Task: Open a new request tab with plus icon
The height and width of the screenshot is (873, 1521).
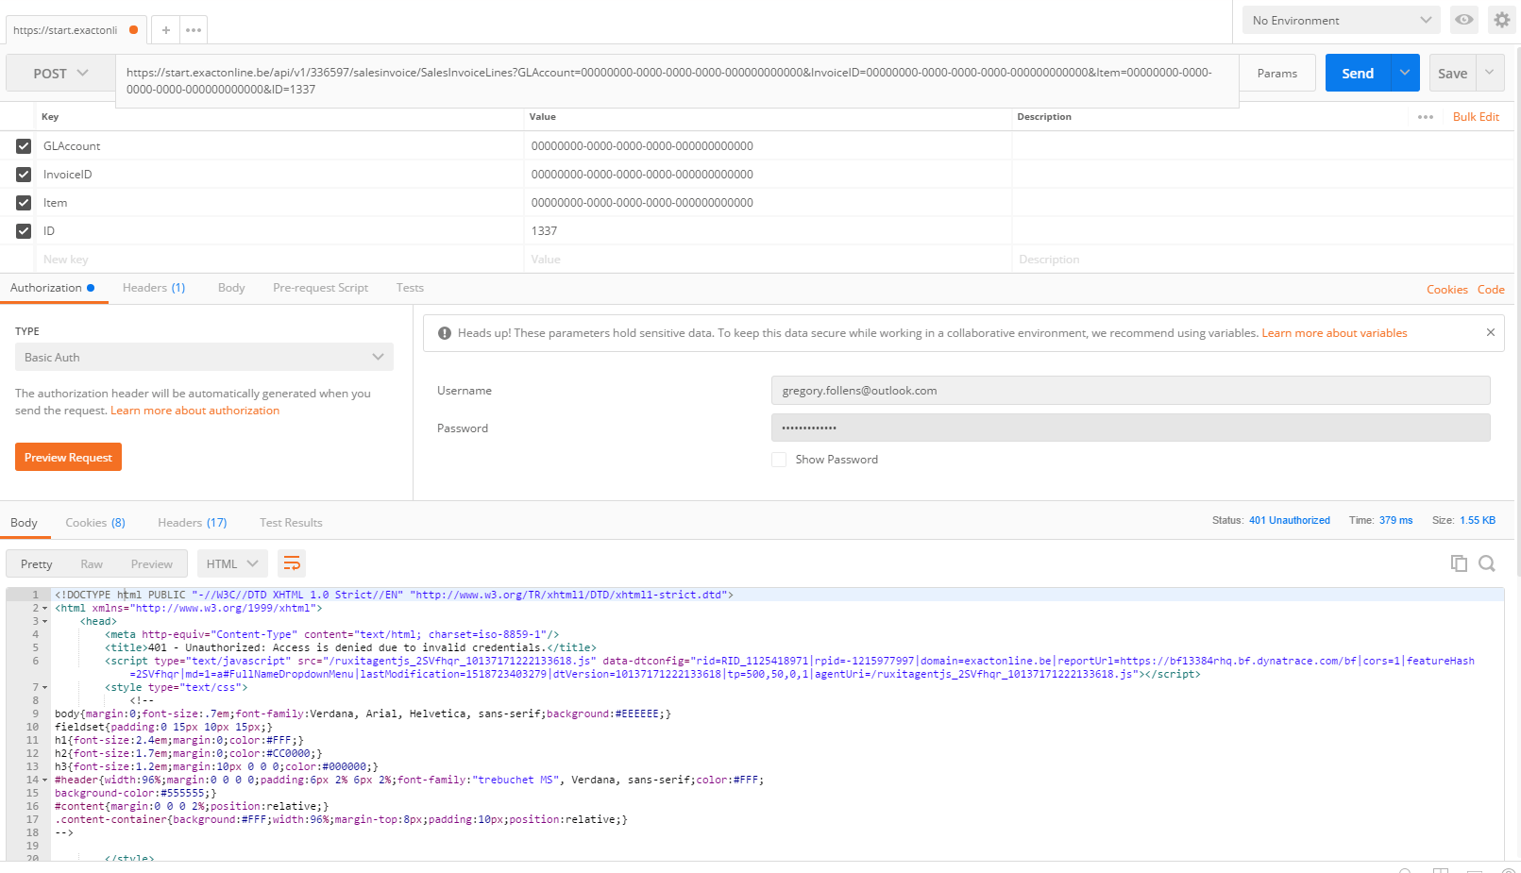Action: [165, 30]
